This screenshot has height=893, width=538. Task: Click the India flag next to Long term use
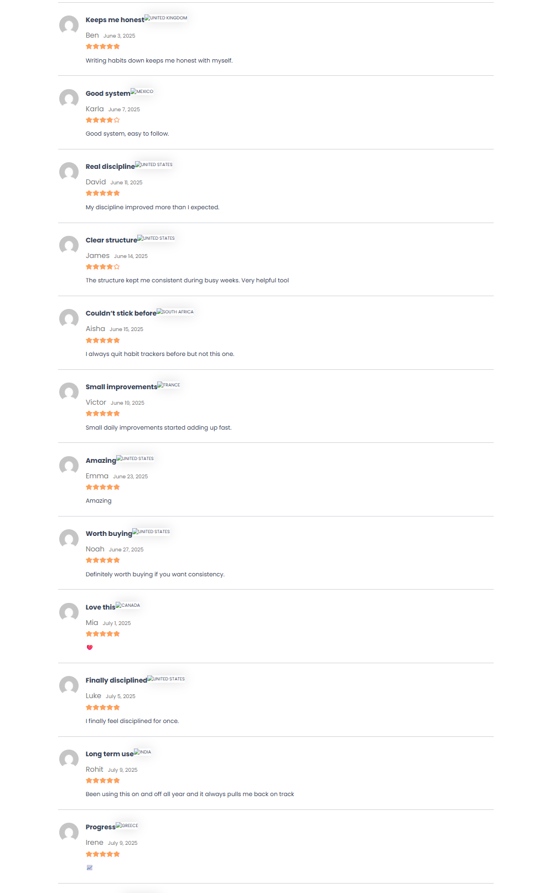[x=143, y=752]
